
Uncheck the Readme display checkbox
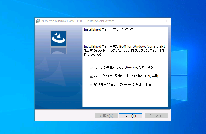(91, 68)
